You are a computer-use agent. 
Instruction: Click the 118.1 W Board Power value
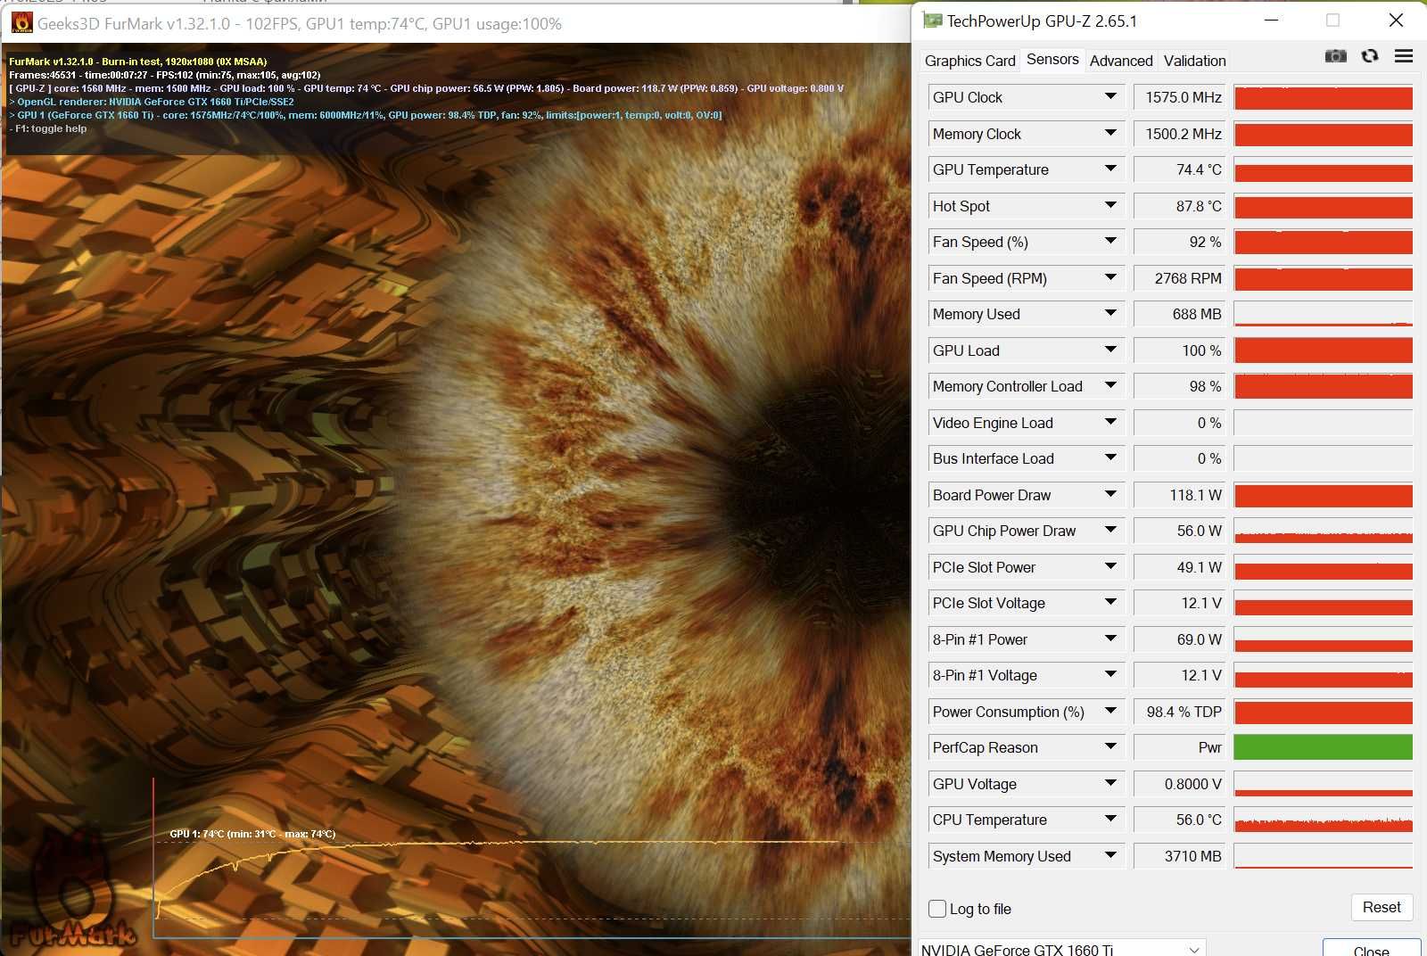(x=1180, y=495)
